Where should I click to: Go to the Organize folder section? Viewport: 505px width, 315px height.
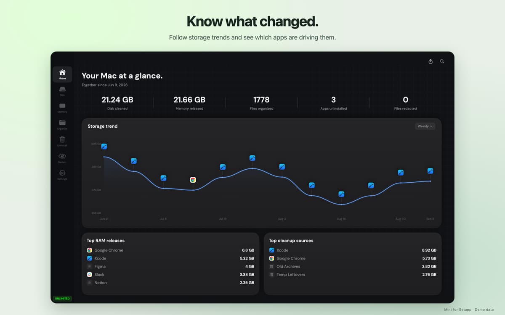pos(62,125)
